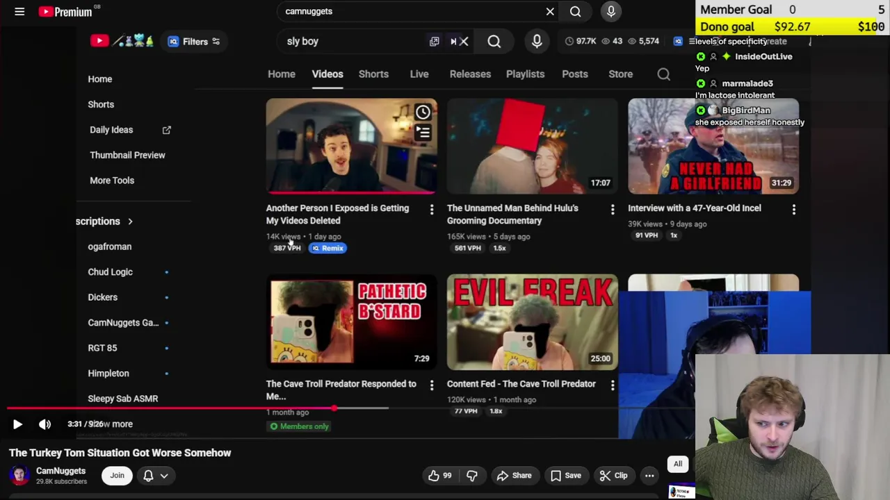890x500 pixels.
Task: Open the Live tab
Action: (x=419, y=74)
